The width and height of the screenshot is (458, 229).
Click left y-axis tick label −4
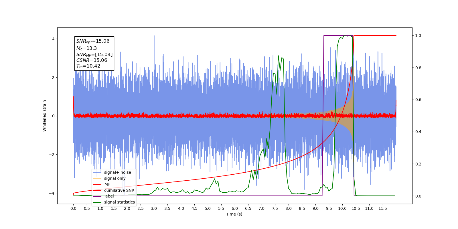pyautogui.click(x=51, y=193)
